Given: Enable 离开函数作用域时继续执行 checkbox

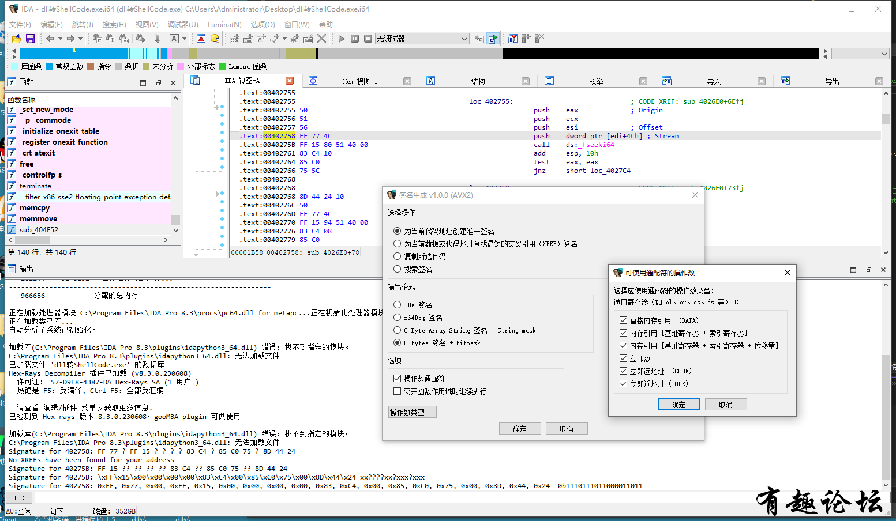Looking at the screenshot, I should [x=397, y=391].
